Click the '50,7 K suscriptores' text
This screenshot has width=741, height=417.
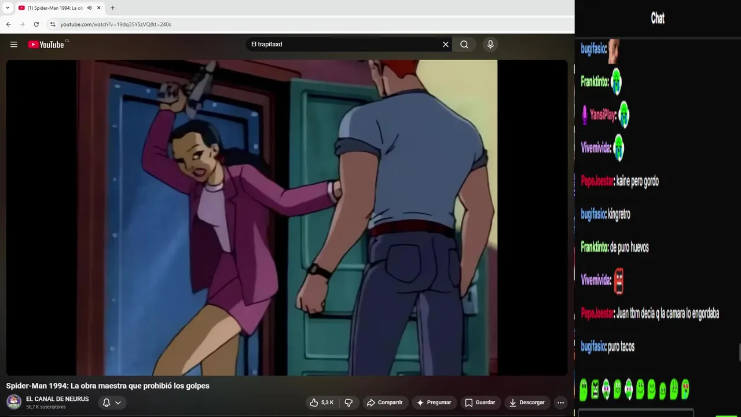tap(46, 407)
